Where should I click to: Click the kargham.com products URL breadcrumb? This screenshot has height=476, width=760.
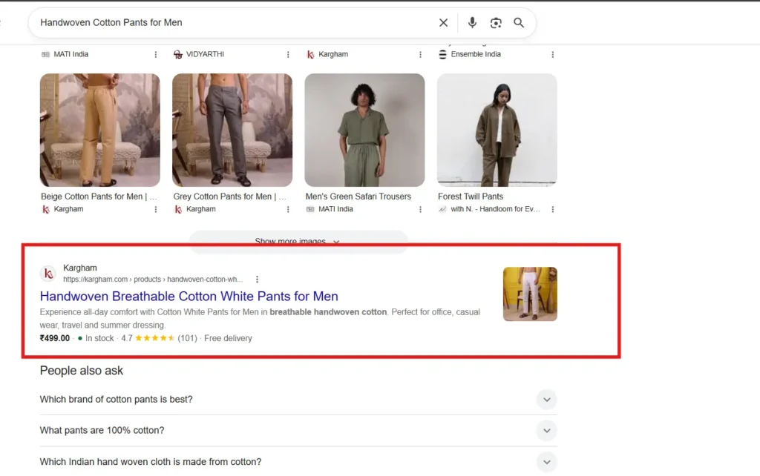tap(153, 280)
